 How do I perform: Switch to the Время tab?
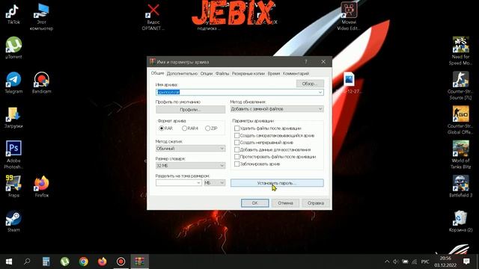click(274, 73)
